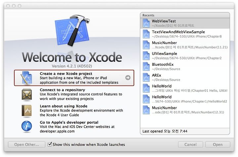This screenshot has width=238, height=157.
Task: Click the WebViewTest project file icon
Action: click(146, 23)
